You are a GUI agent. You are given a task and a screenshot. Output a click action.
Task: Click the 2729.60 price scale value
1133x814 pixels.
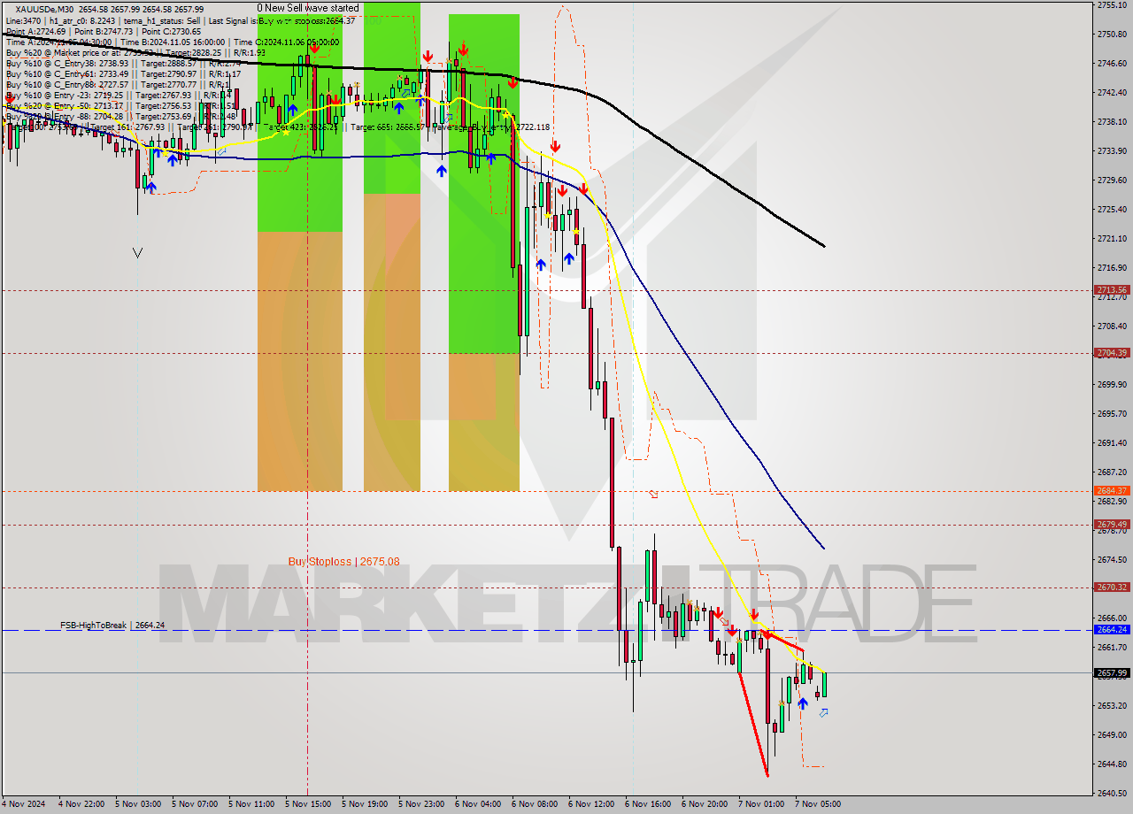pos(1112,180)
